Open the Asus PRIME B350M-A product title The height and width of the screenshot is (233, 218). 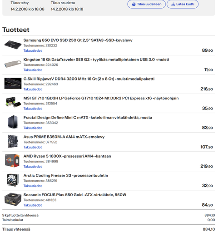coord(64,137)
